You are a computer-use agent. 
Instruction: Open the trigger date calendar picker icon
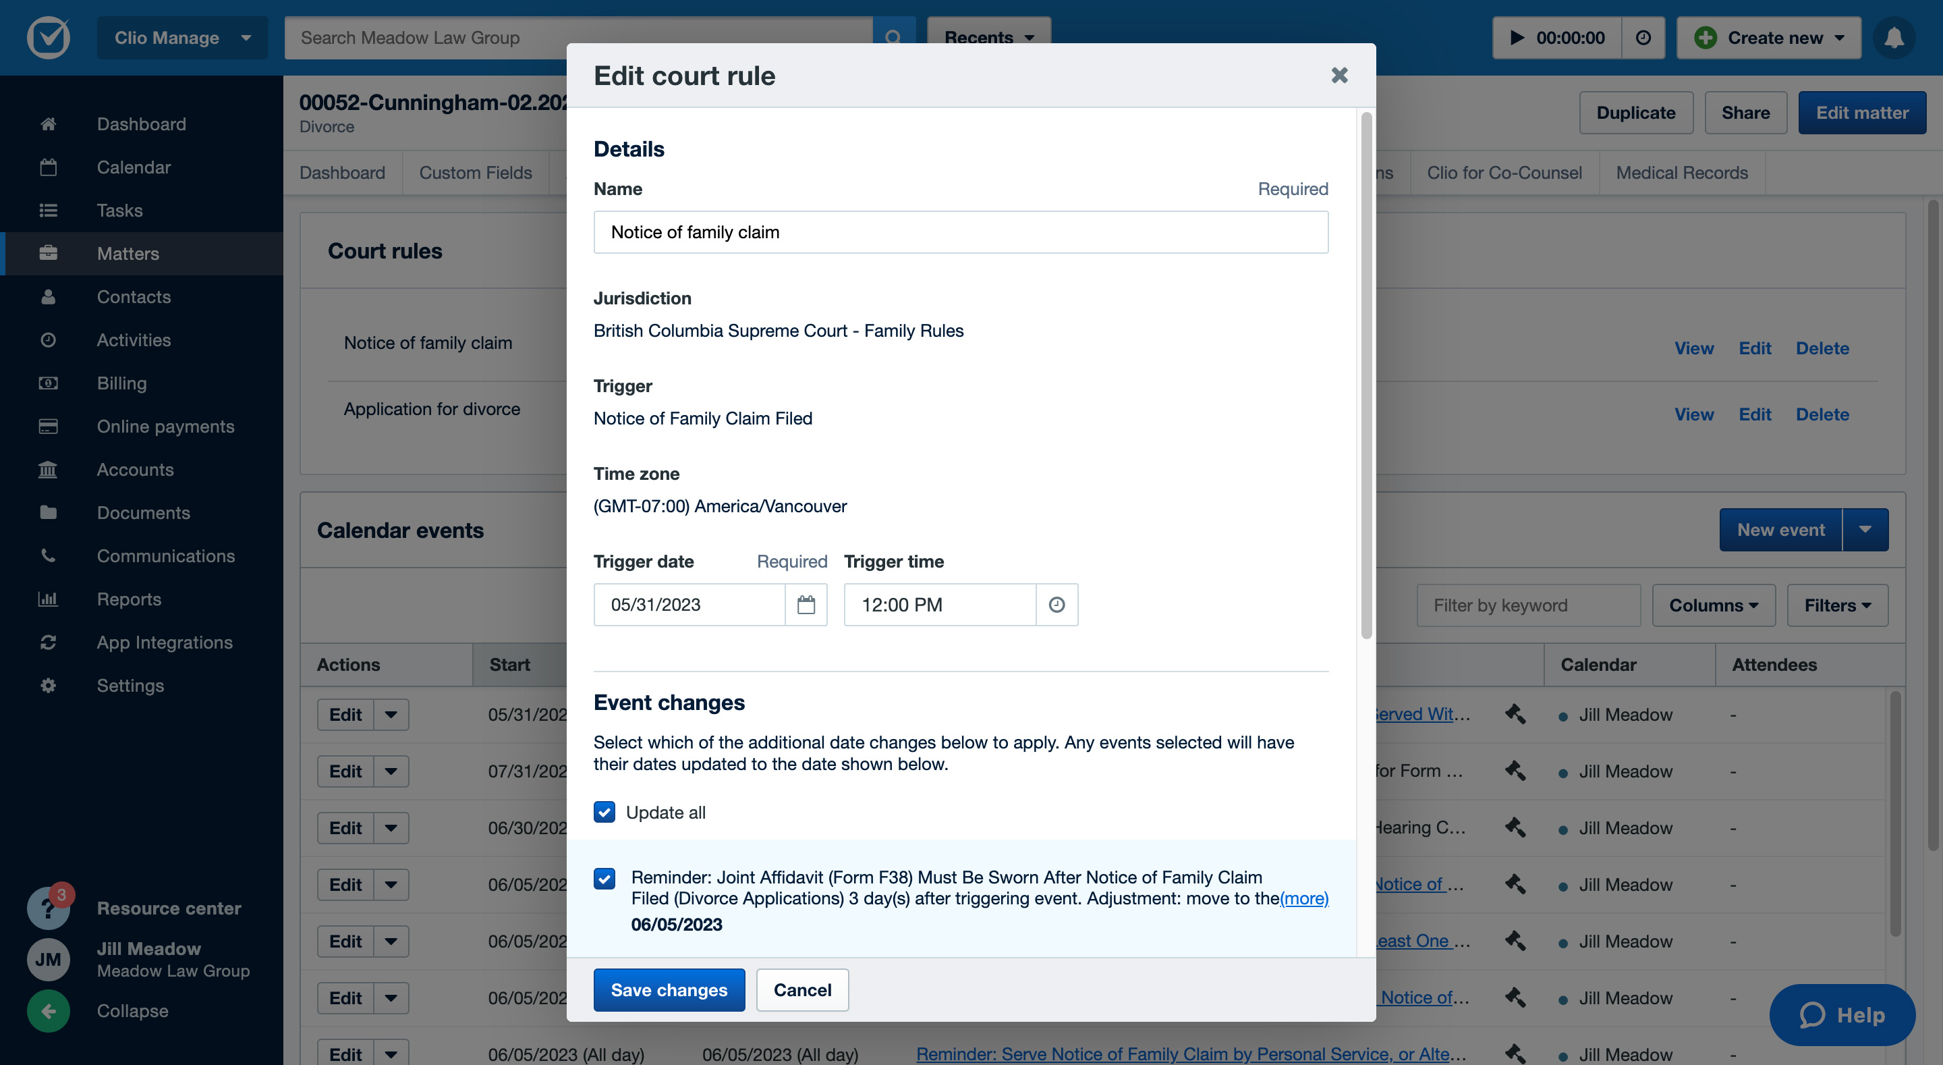(806, 605)
